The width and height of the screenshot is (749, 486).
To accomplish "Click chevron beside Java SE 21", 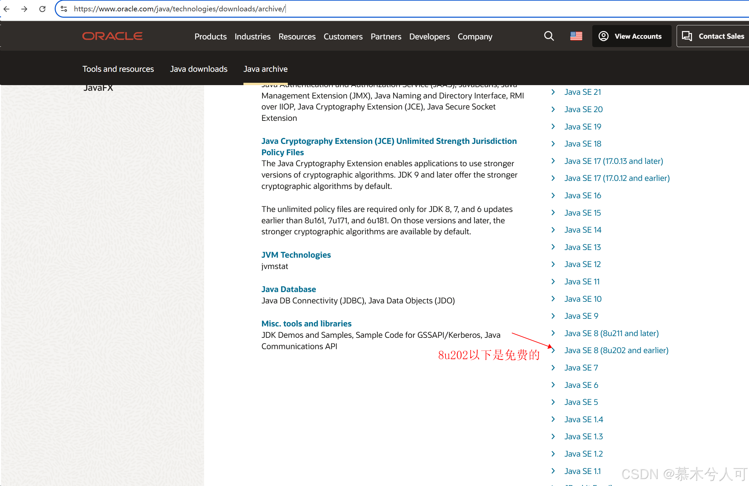I will [x=553, y=92].
